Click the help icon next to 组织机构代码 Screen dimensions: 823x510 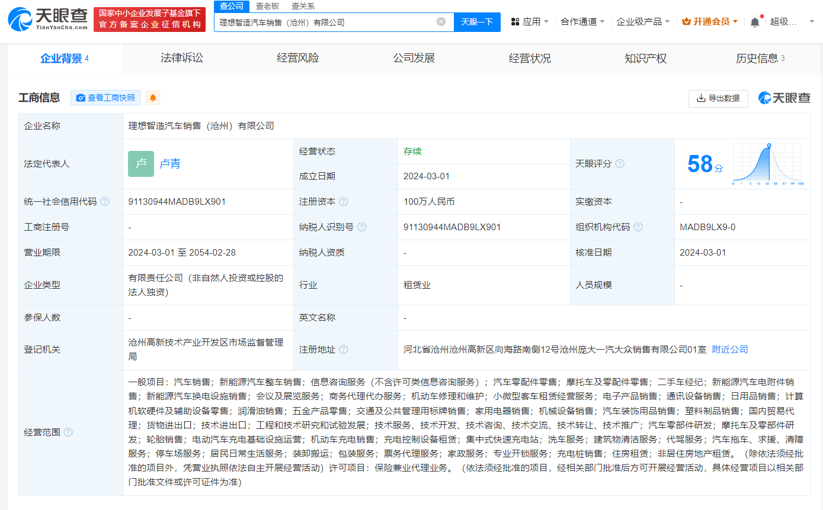638,227
